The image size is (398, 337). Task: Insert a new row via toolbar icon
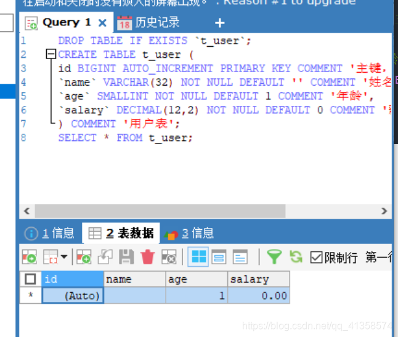click(84, 257)
